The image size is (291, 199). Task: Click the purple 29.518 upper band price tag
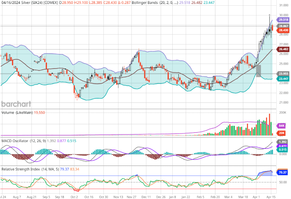[284, 20]
